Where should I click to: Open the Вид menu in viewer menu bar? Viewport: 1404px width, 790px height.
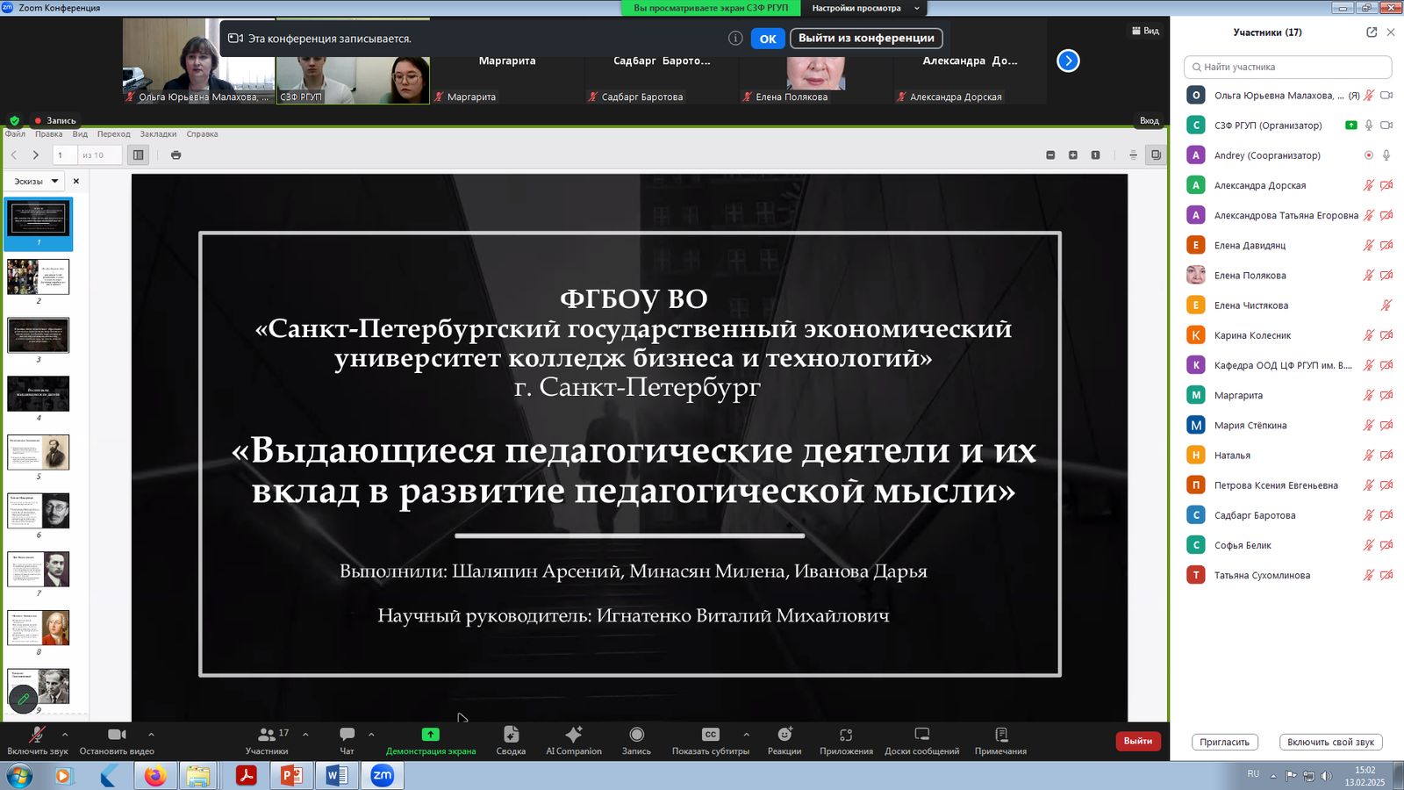(x=80, y=134)
